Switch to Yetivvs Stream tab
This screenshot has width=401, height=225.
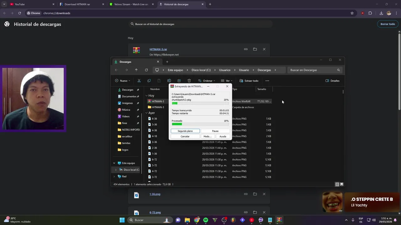(x=131, y=4)
